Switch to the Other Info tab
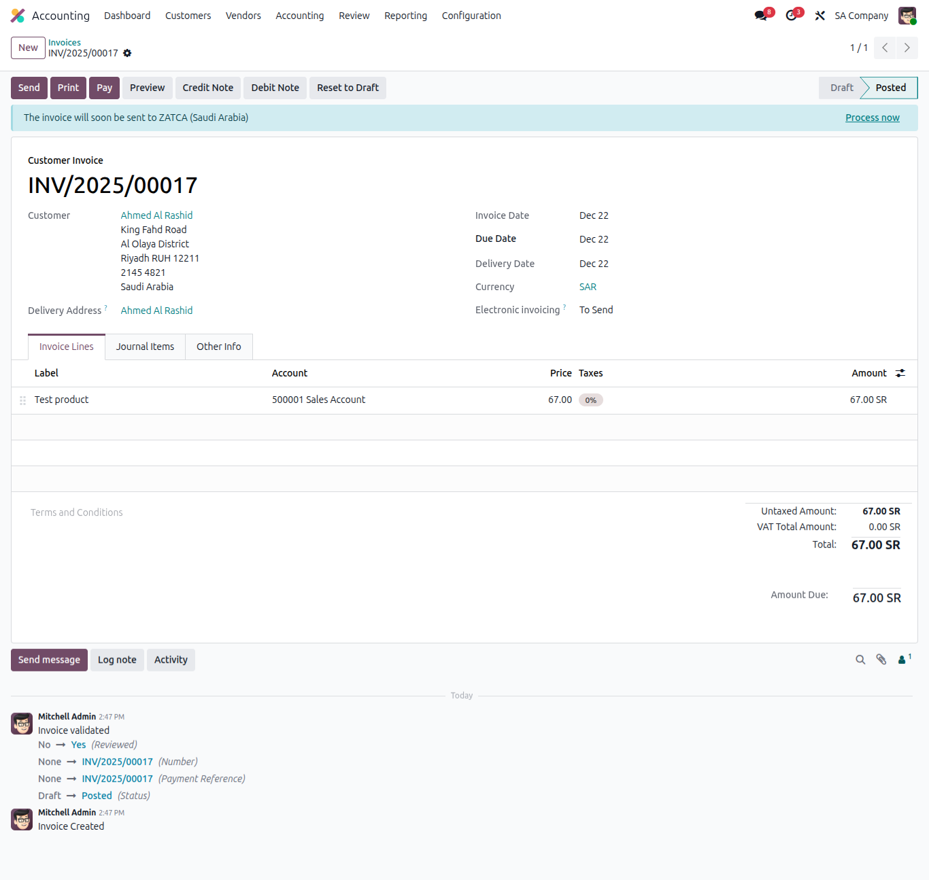Screen dimensions: 929x880 218,347
